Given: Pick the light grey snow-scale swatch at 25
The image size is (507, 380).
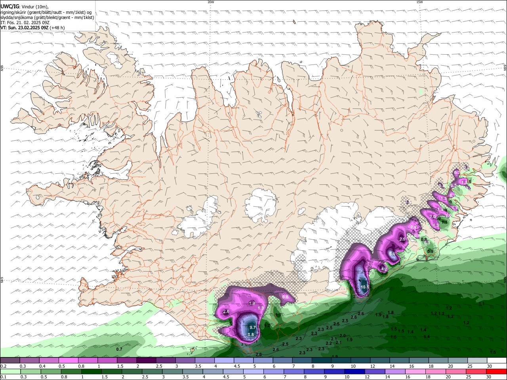Looking at the screenshot, I should 478,361.
